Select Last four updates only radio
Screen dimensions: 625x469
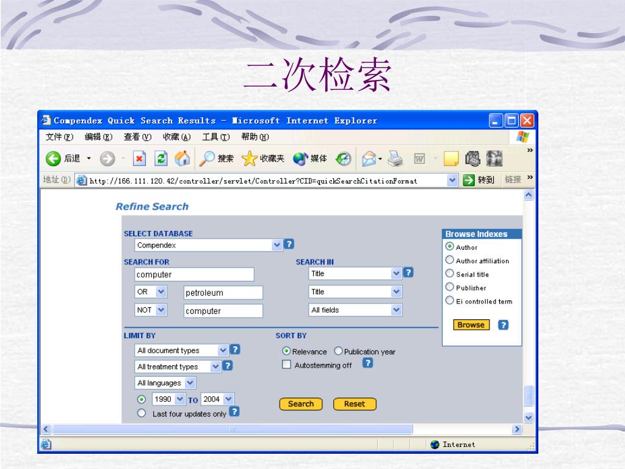142,413
